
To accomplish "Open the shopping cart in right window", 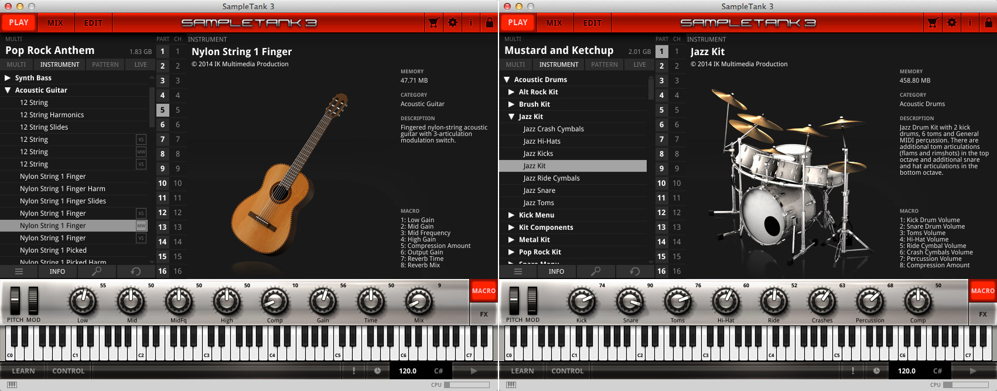I will [x=933, y=23].
